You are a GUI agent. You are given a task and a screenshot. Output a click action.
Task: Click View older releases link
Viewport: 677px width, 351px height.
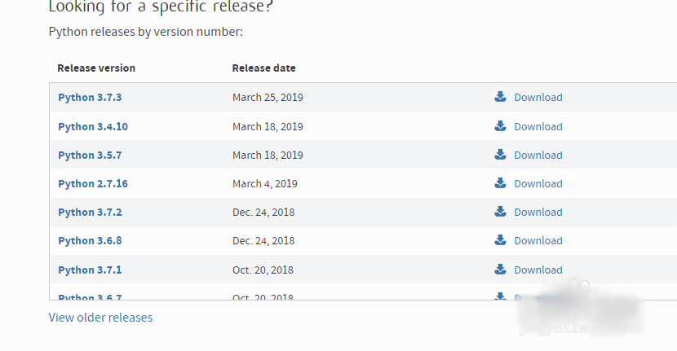(x=100, y=318)
